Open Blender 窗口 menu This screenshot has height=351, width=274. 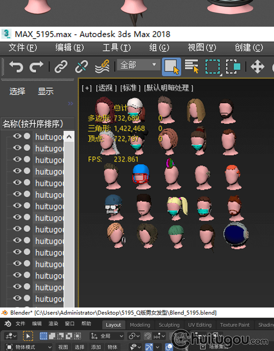tap(69, 324)
